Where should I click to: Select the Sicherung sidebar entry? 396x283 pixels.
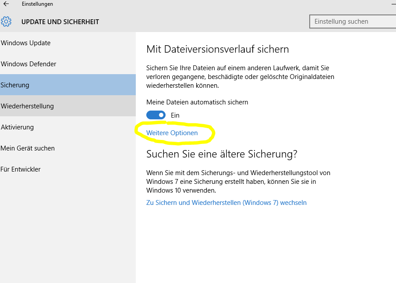(68, 85)
